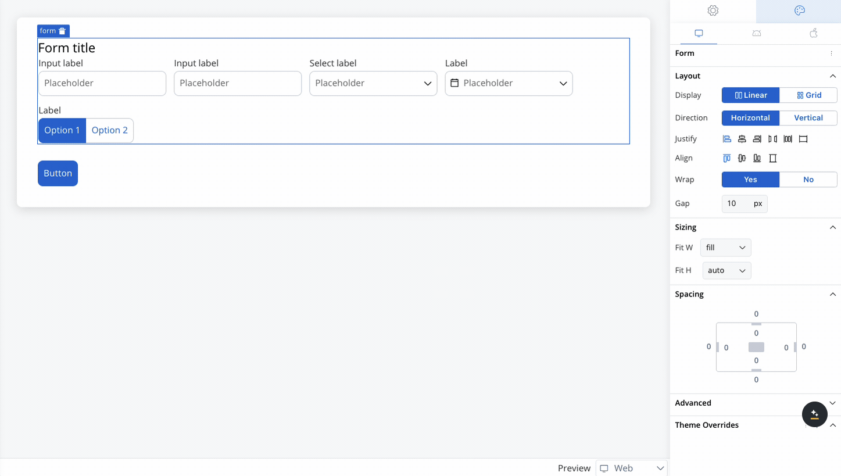
Task: Collapse the Sizing section
Action: [x=832, y=227]
